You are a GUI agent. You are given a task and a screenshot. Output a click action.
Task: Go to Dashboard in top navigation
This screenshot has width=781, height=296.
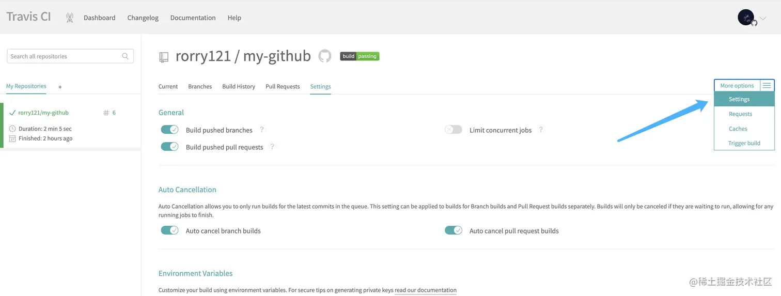[x=100, y=18]
